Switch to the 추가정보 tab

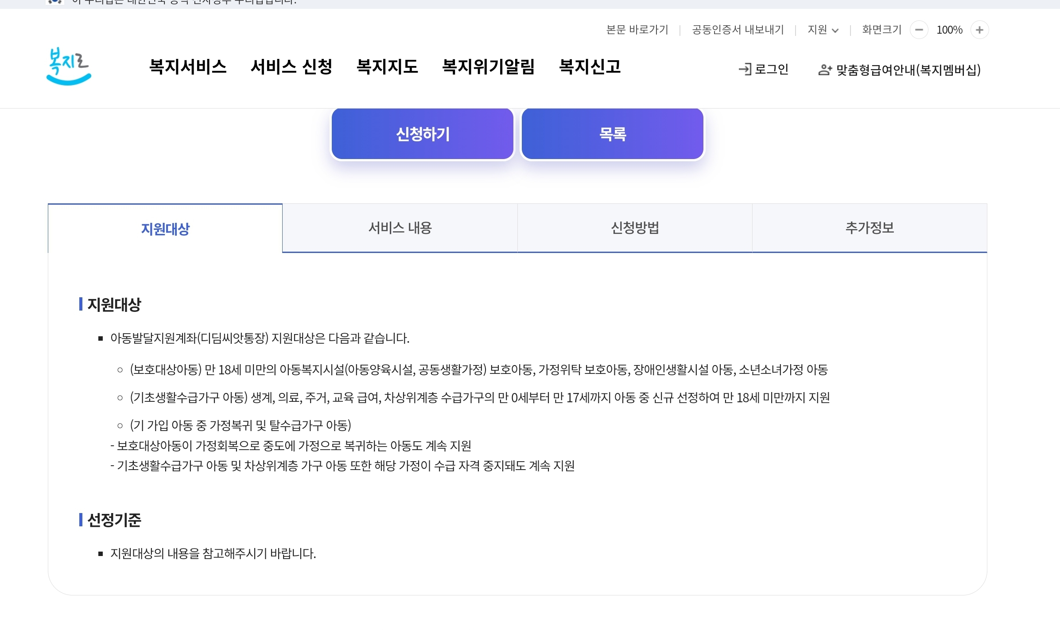click(870, 228)
